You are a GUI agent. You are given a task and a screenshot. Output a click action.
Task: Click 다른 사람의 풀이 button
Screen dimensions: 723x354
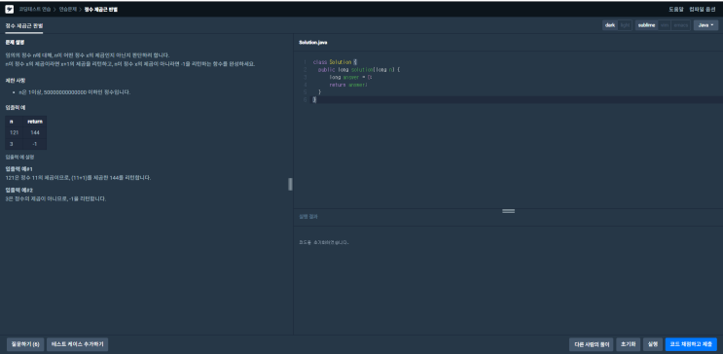pyautogui.click(x=591, y=344)
